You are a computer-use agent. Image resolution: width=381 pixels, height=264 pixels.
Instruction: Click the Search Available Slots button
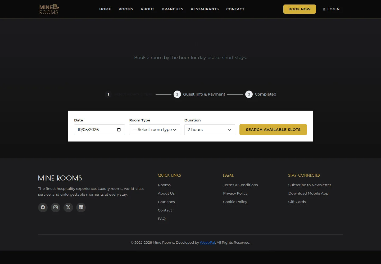(273, 130)
